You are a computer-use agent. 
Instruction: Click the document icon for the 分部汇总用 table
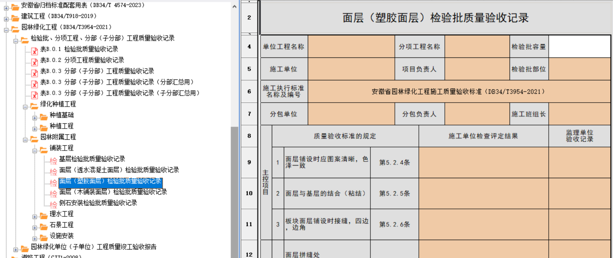(x=34, y=83)
